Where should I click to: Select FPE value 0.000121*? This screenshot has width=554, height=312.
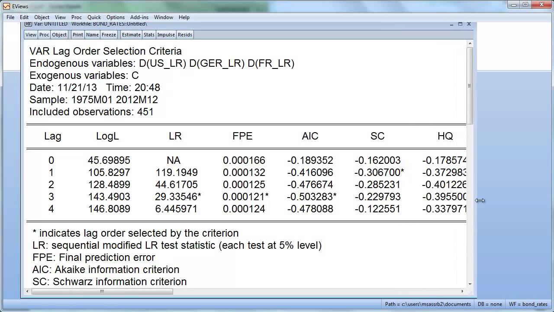point(245,197)
